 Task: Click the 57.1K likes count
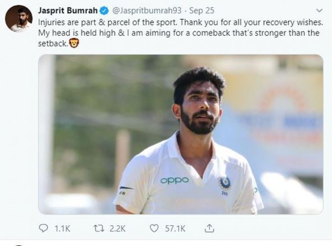click(175, 229)
